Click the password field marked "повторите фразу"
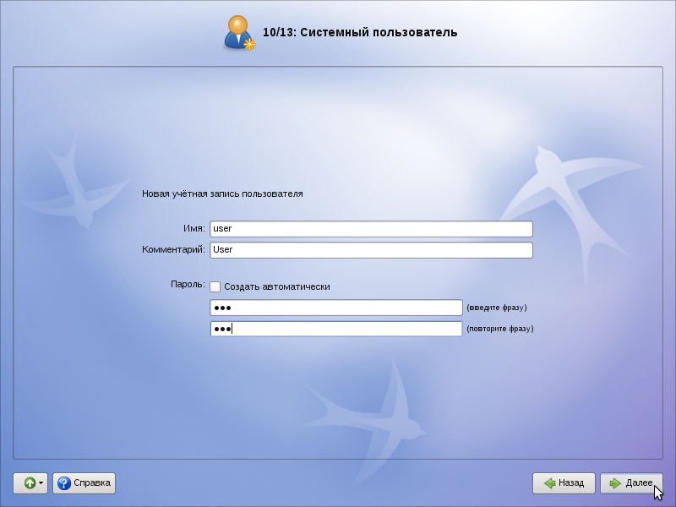 (335, 329)
